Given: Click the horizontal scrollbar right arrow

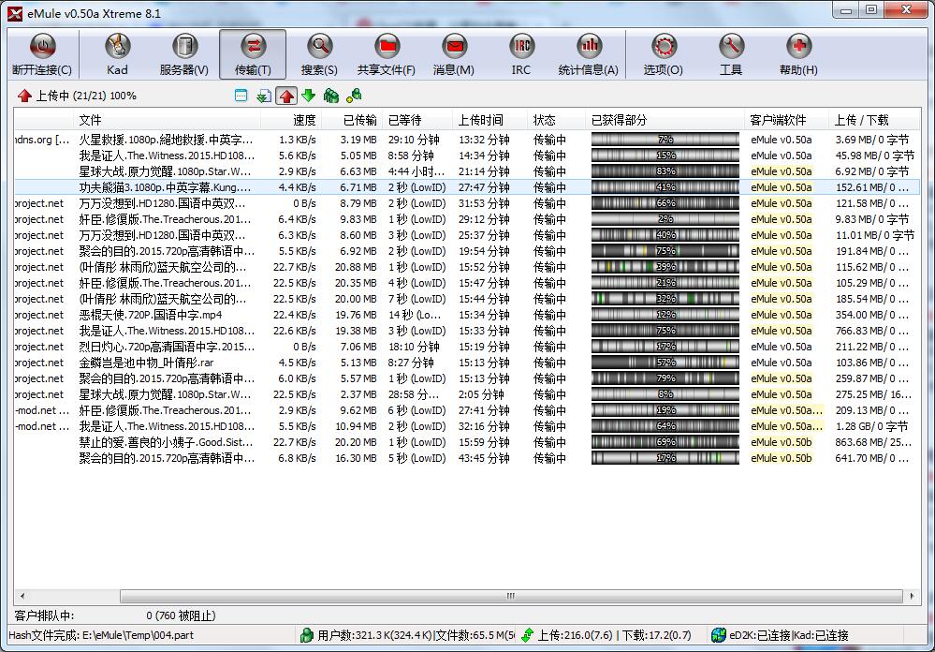Looking at the screenshot, I should [913, 596].
